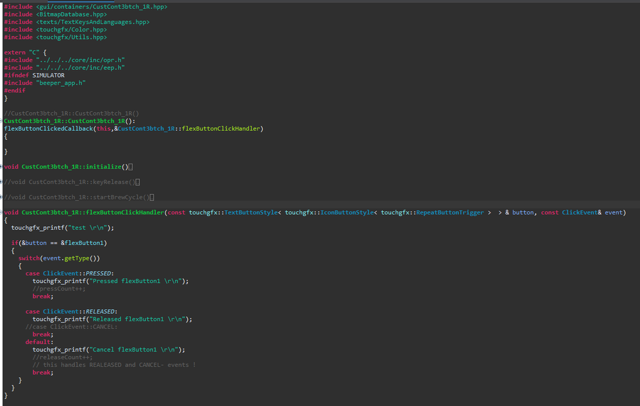Click the "Released flexButton1" printf line
Viewport: 640px width, 406px height.
pyautogui.click(x=112, y=319)
